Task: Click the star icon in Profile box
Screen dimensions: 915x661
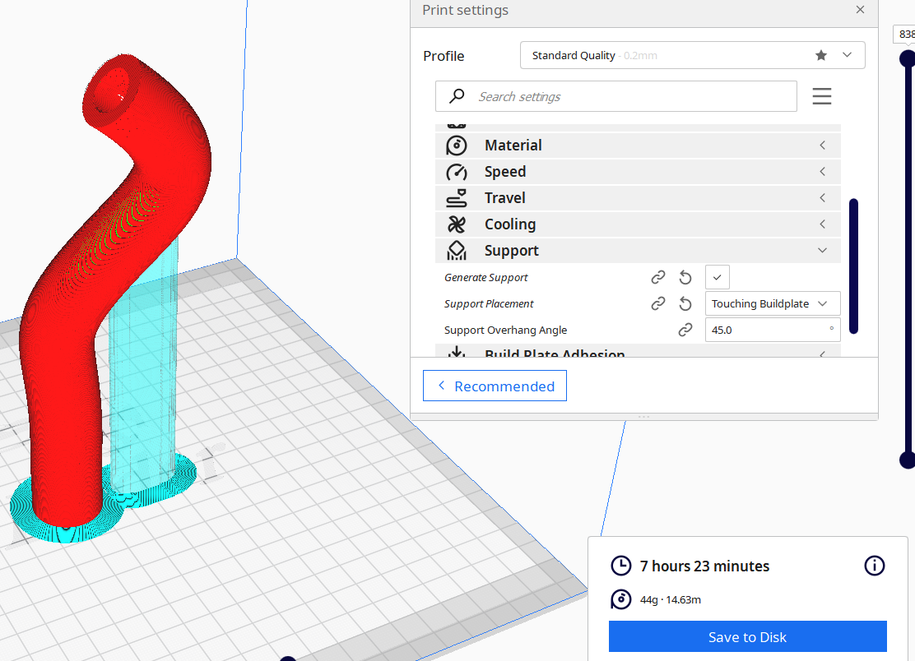Action: [821, 55]
